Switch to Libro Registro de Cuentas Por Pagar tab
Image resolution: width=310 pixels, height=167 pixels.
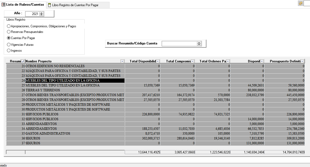[75, 5]
